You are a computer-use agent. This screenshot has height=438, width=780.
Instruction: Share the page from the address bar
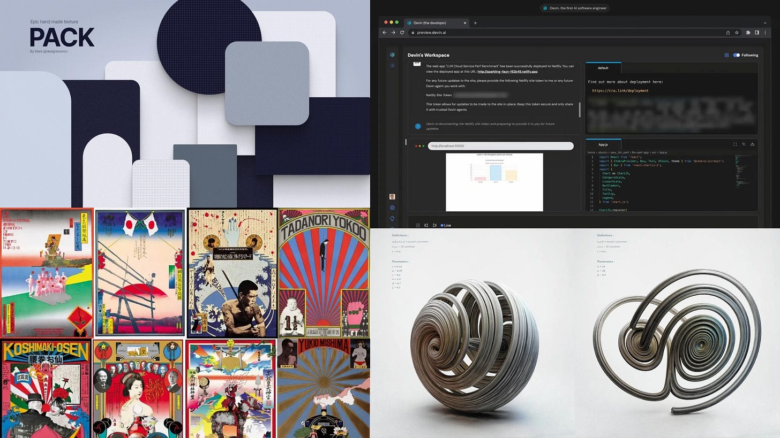(x=728, y=33)
